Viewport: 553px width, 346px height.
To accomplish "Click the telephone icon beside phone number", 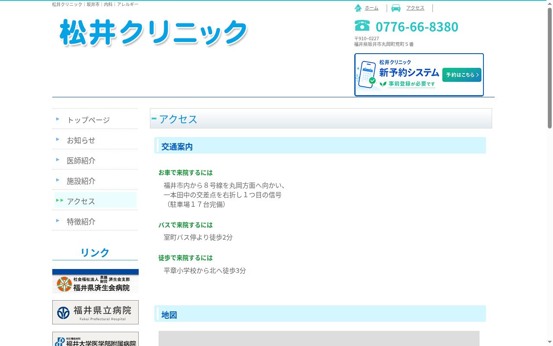I will pos(362,26).
